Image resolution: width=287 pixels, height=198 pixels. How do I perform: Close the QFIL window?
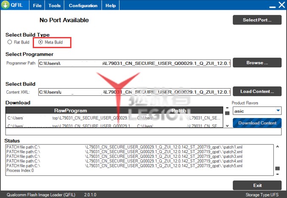[x=282, y=5]
